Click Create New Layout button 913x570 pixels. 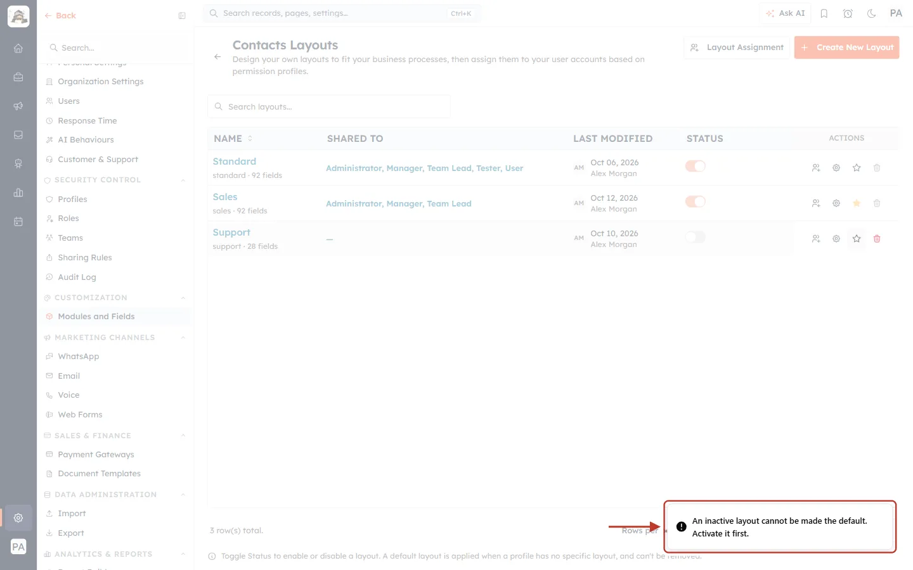click(846, 47)
